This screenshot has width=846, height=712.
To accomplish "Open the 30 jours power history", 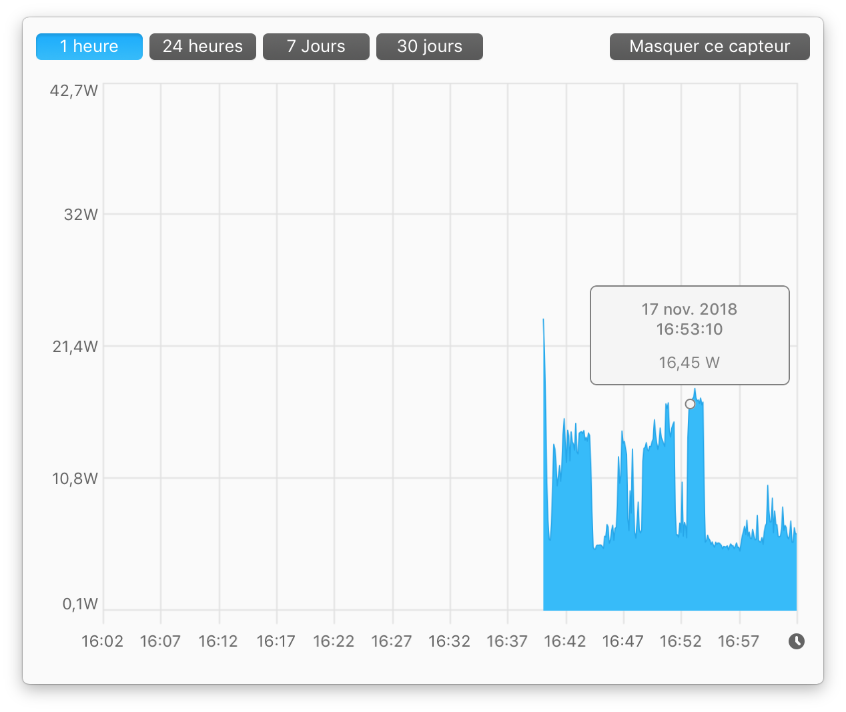I will [429, 46].
